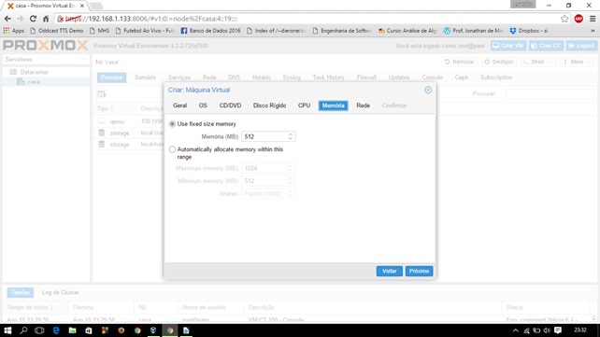
Task: Click the Criar CT button
Action: tap(546, 46)
